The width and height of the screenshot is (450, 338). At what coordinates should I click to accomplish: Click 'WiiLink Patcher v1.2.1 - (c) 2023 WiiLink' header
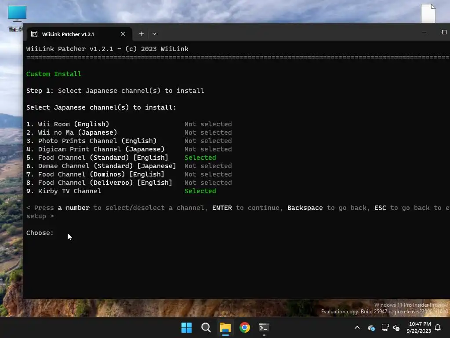point(107,49)
